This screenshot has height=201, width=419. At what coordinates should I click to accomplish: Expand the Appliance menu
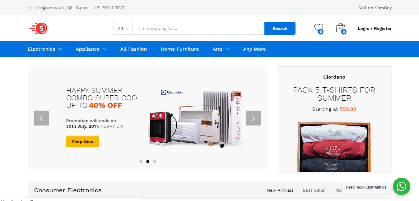(91, 49)
